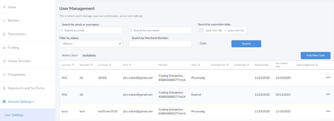Open the Filter by status dropdown
This screenshot has width=334, height=121.
point(91,44)
